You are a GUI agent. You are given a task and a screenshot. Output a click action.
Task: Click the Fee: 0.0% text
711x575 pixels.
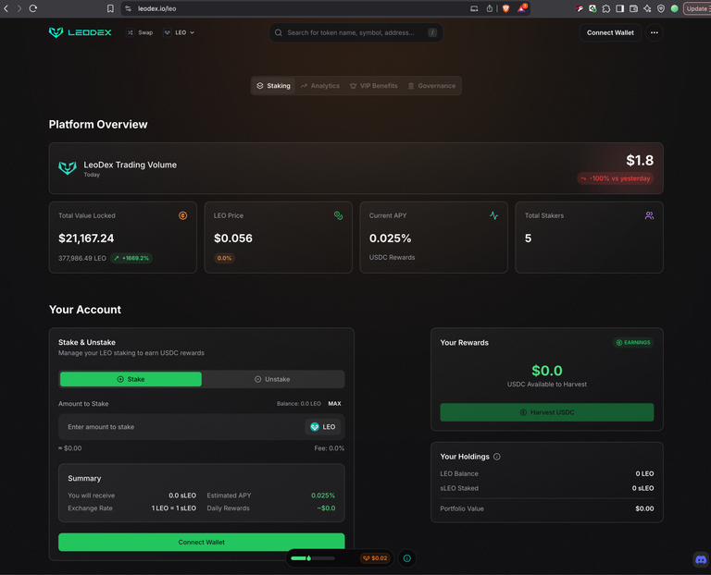point(330,448)
